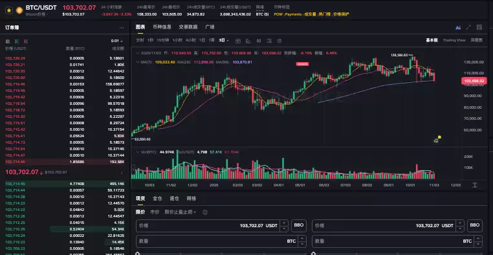Click the price alert bell marker on chart
493x255 pixels.
tap(437, 140)
